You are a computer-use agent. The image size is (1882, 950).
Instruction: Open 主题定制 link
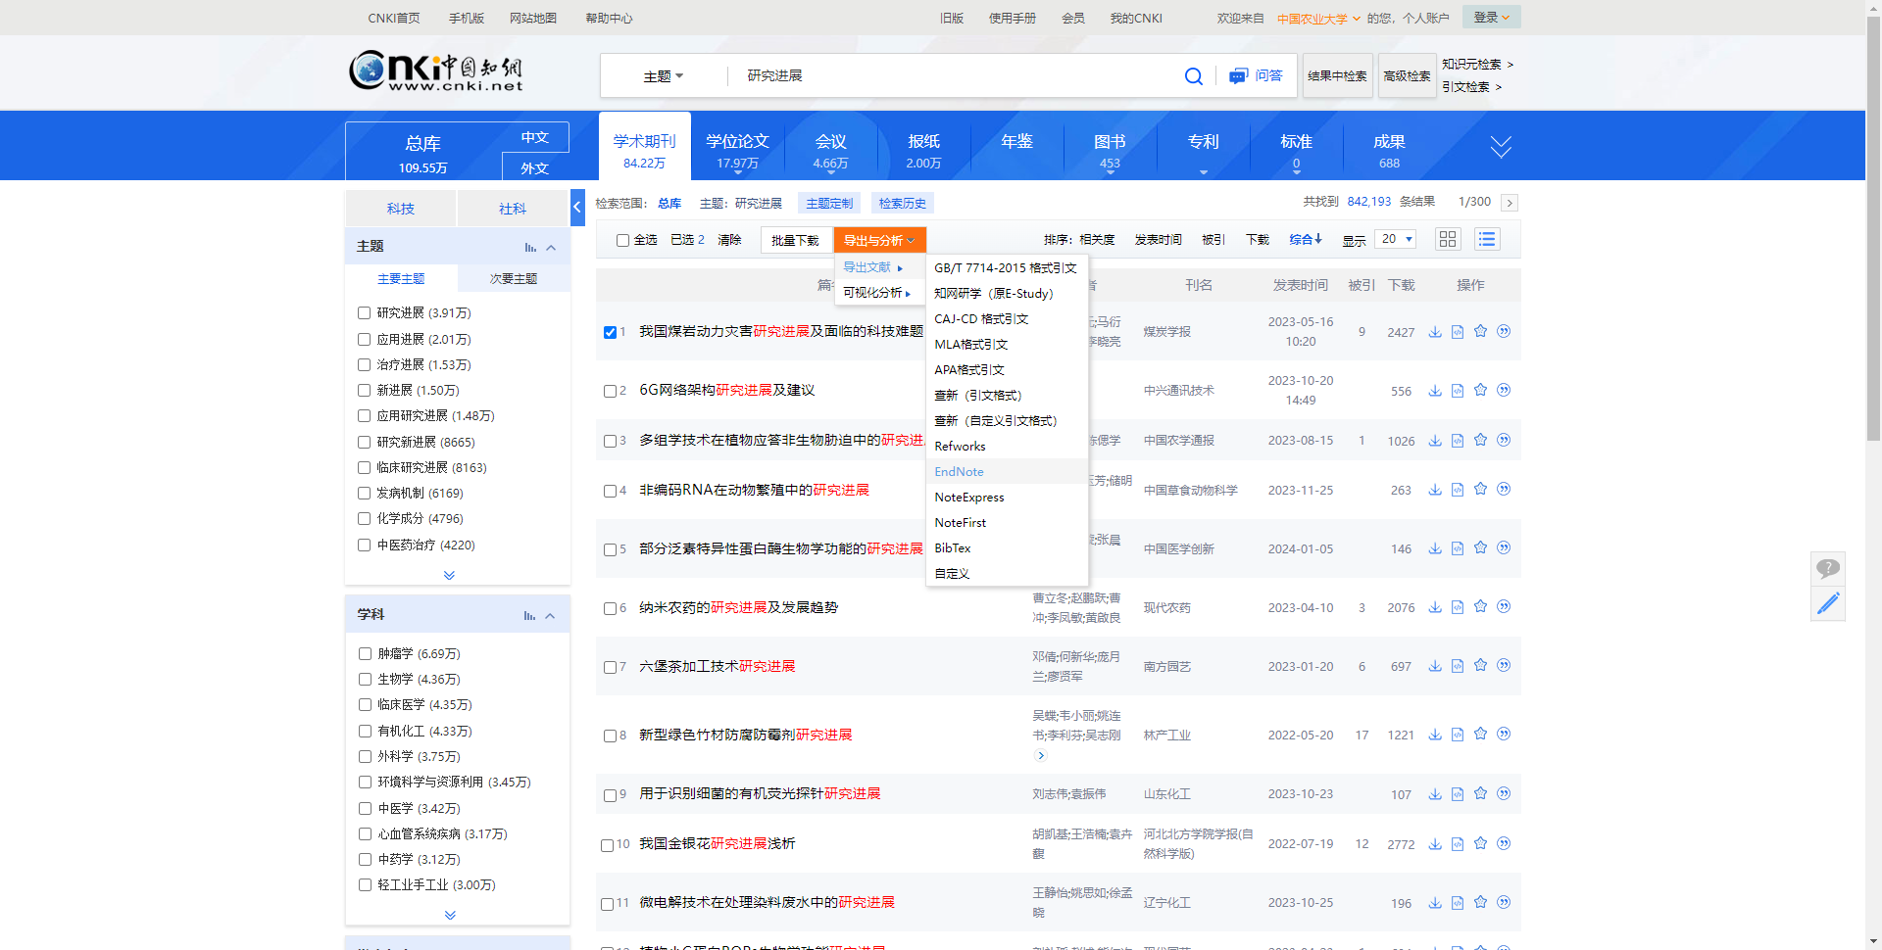coord(829,204)
